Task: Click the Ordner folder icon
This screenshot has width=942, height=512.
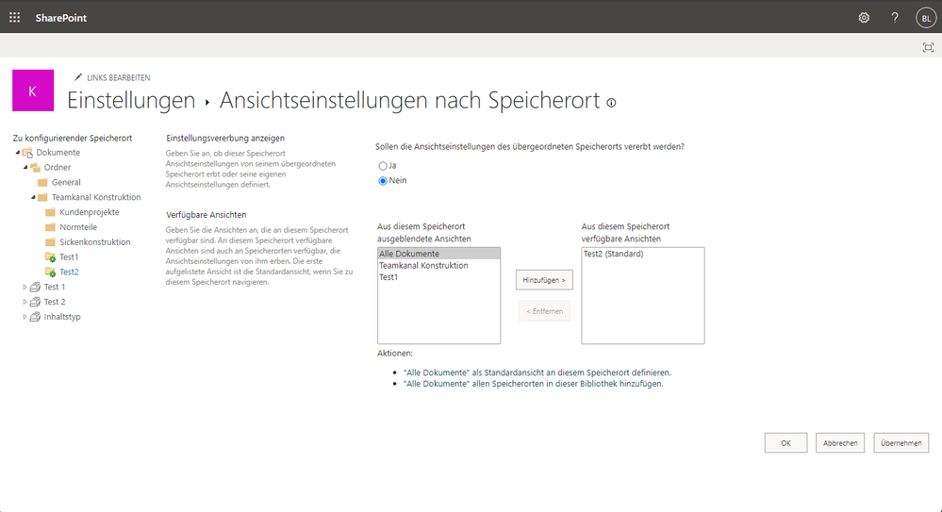Action: 36,167
